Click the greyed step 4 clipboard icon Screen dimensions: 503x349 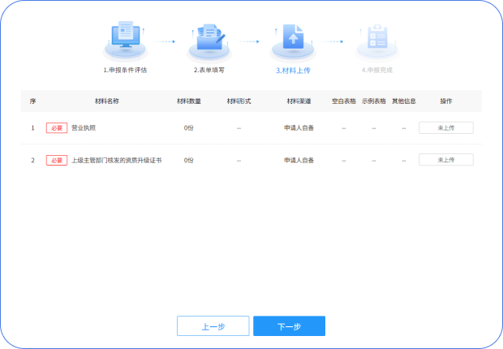(x=376, y=38)
